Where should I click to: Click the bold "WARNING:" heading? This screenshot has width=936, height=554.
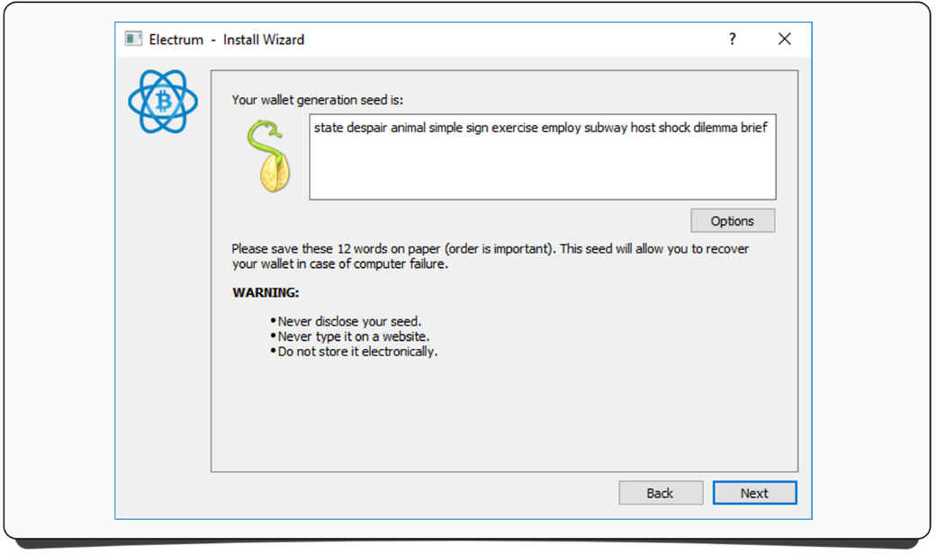[265, 293]
